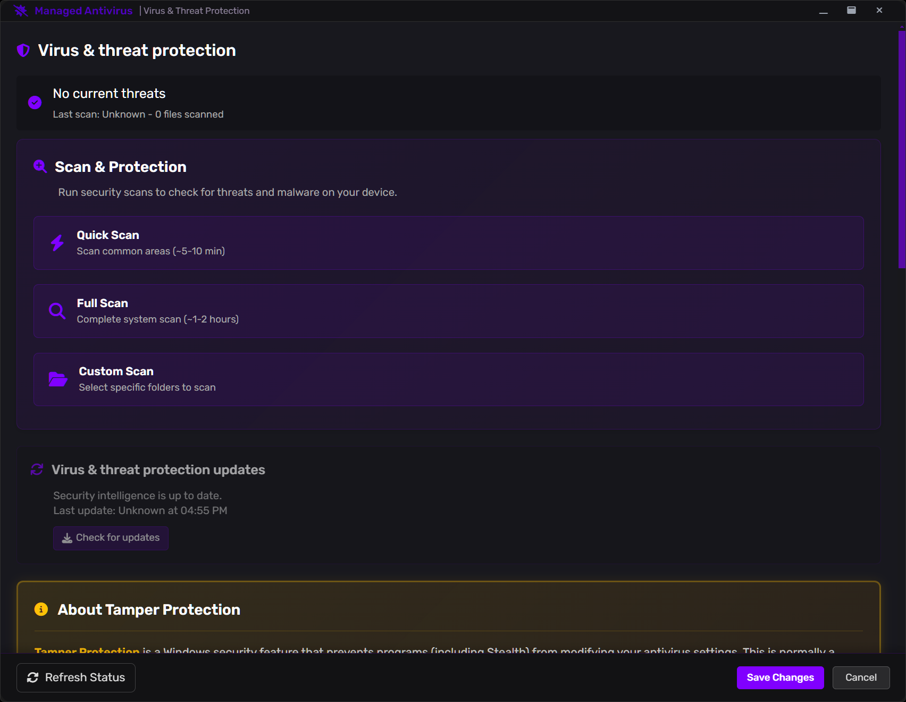Screen dimensions: 906x702
Task: Select the No current threats status panel
Action: tap(448, 103)
